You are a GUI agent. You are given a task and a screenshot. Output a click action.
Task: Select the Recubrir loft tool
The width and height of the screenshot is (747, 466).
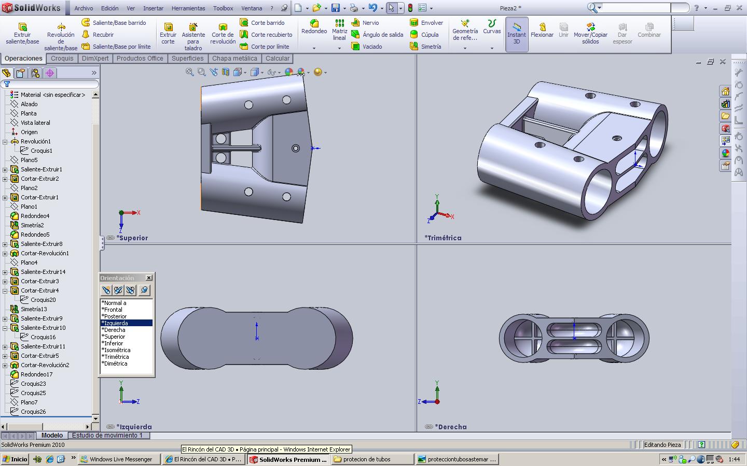pyautogui.click(x=98, y=35)
